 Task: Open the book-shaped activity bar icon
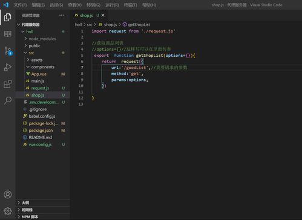[x=8, y=34]
